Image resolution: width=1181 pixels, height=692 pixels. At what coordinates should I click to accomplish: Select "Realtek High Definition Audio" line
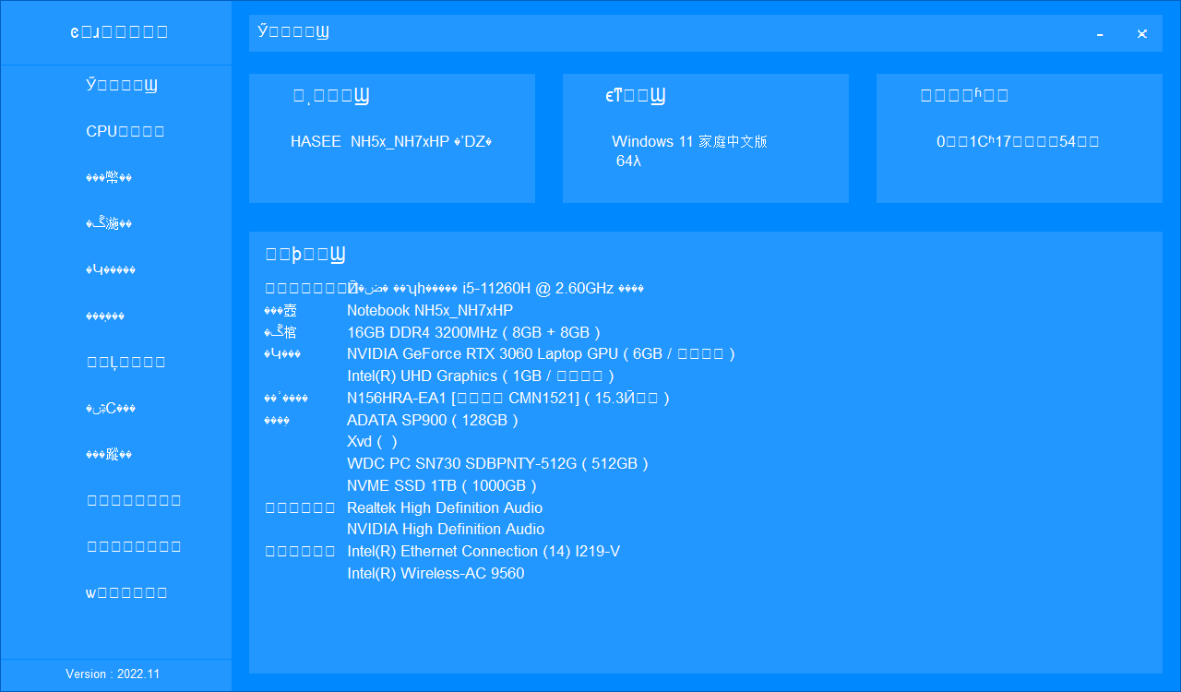click(x=445, y=507)
